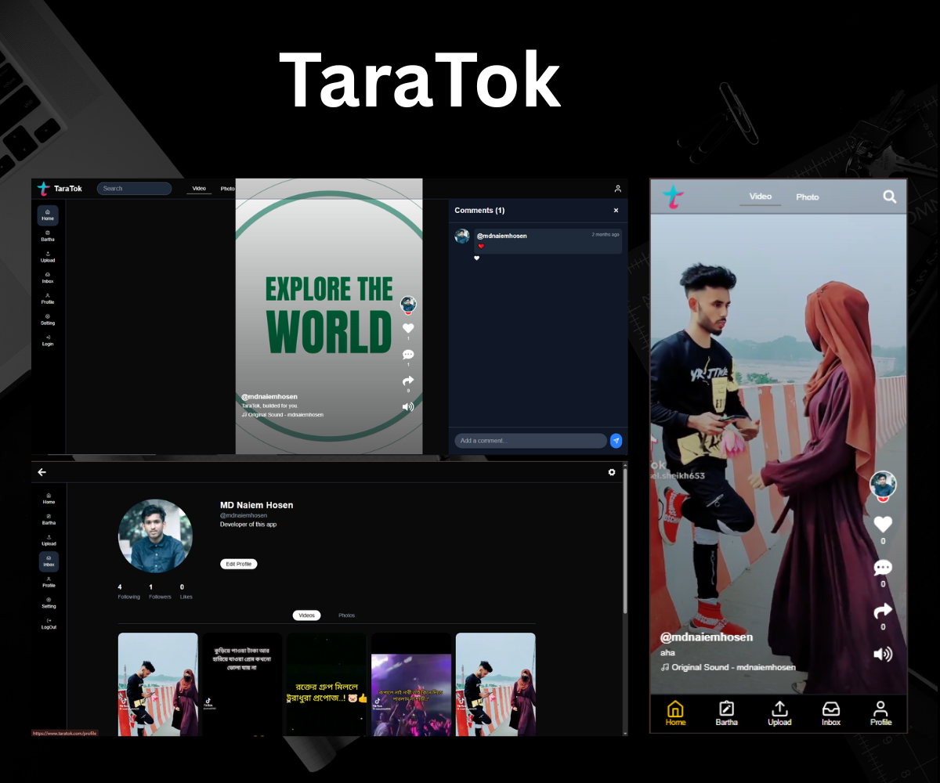Go back using the left arrow
Image resolution: width=940 pixels, height=783 pixels.
pos(42,472)
